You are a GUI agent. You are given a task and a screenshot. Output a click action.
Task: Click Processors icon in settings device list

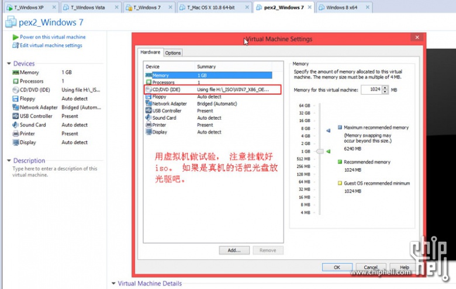click(148, 82)
